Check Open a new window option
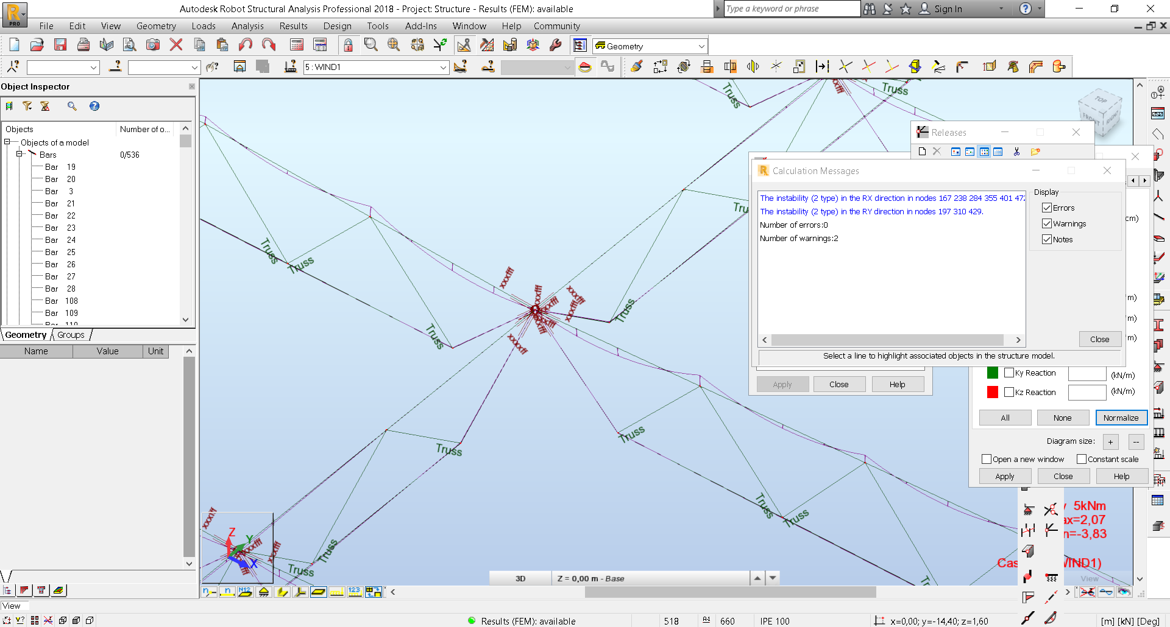The image size is (1170, 627). tap(987, 459)
